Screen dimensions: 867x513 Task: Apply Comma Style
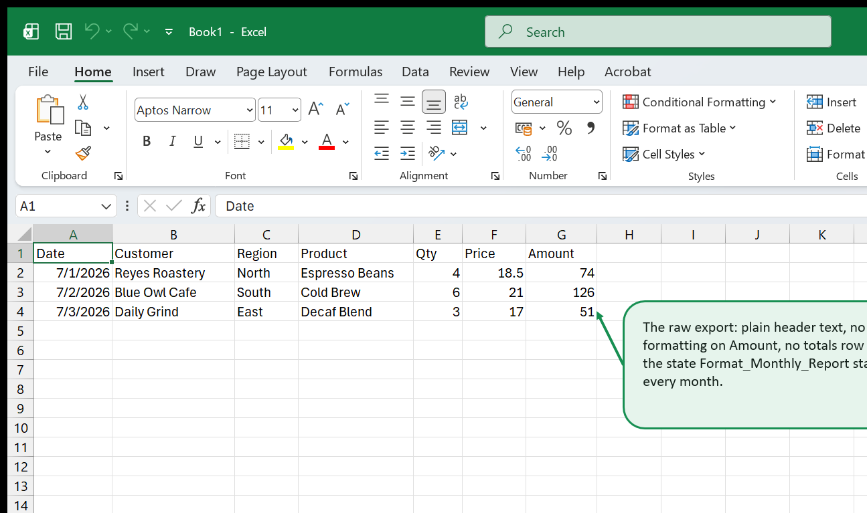pos(591,127)
